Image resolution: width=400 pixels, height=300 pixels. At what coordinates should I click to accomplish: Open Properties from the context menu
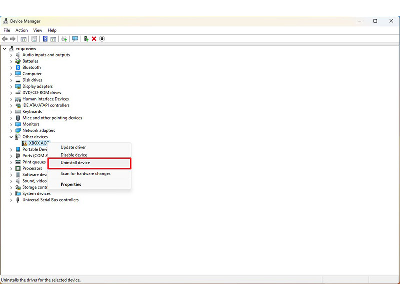(89, 184)
